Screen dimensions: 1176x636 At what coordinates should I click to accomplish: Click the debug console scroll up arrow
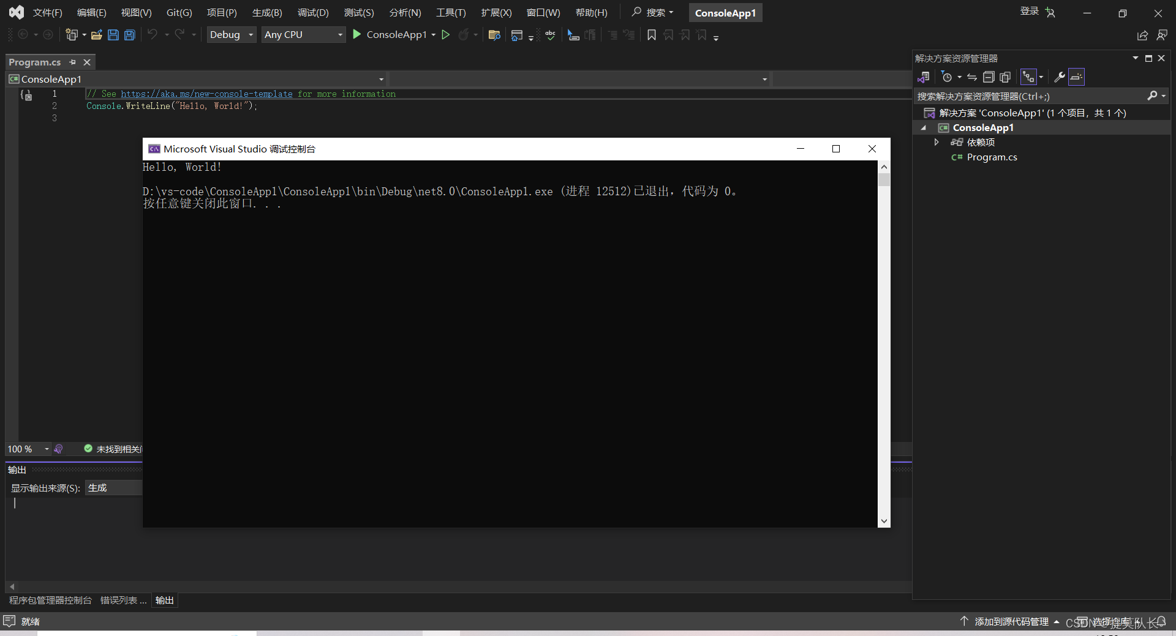pos(884,166)
